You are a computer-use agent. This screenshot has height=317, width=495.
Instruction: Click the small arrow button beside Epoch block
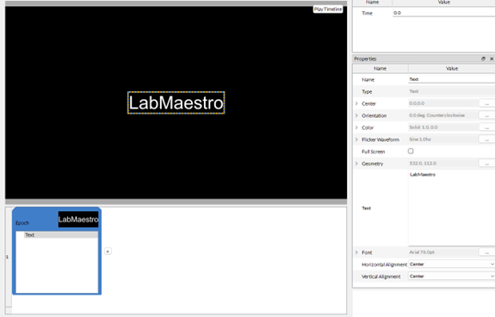[x=108, y=251]
